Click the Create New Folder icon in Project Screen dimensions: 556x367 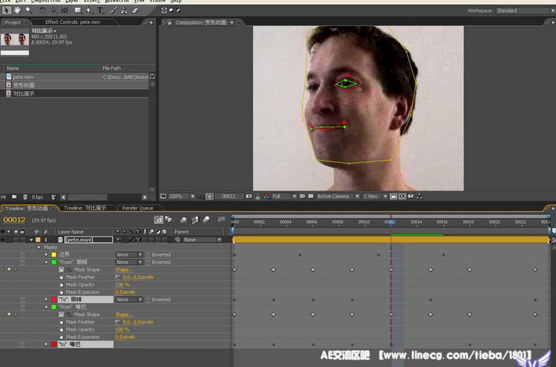(x=14, y=196)
